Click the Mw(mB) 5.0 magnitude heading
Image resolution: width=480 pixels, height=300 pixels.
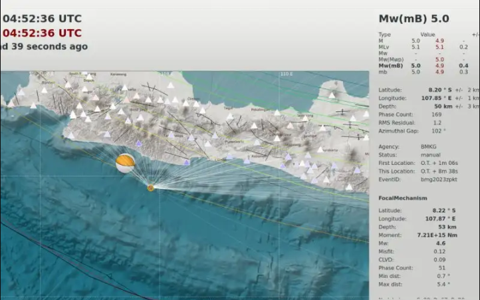pos(414,19)
